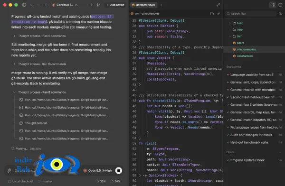The height and width of the screenshot is (186, 285).
Task: Click 'pub enum Verdict {' on line 36
Action: click(x=156, y=58)
